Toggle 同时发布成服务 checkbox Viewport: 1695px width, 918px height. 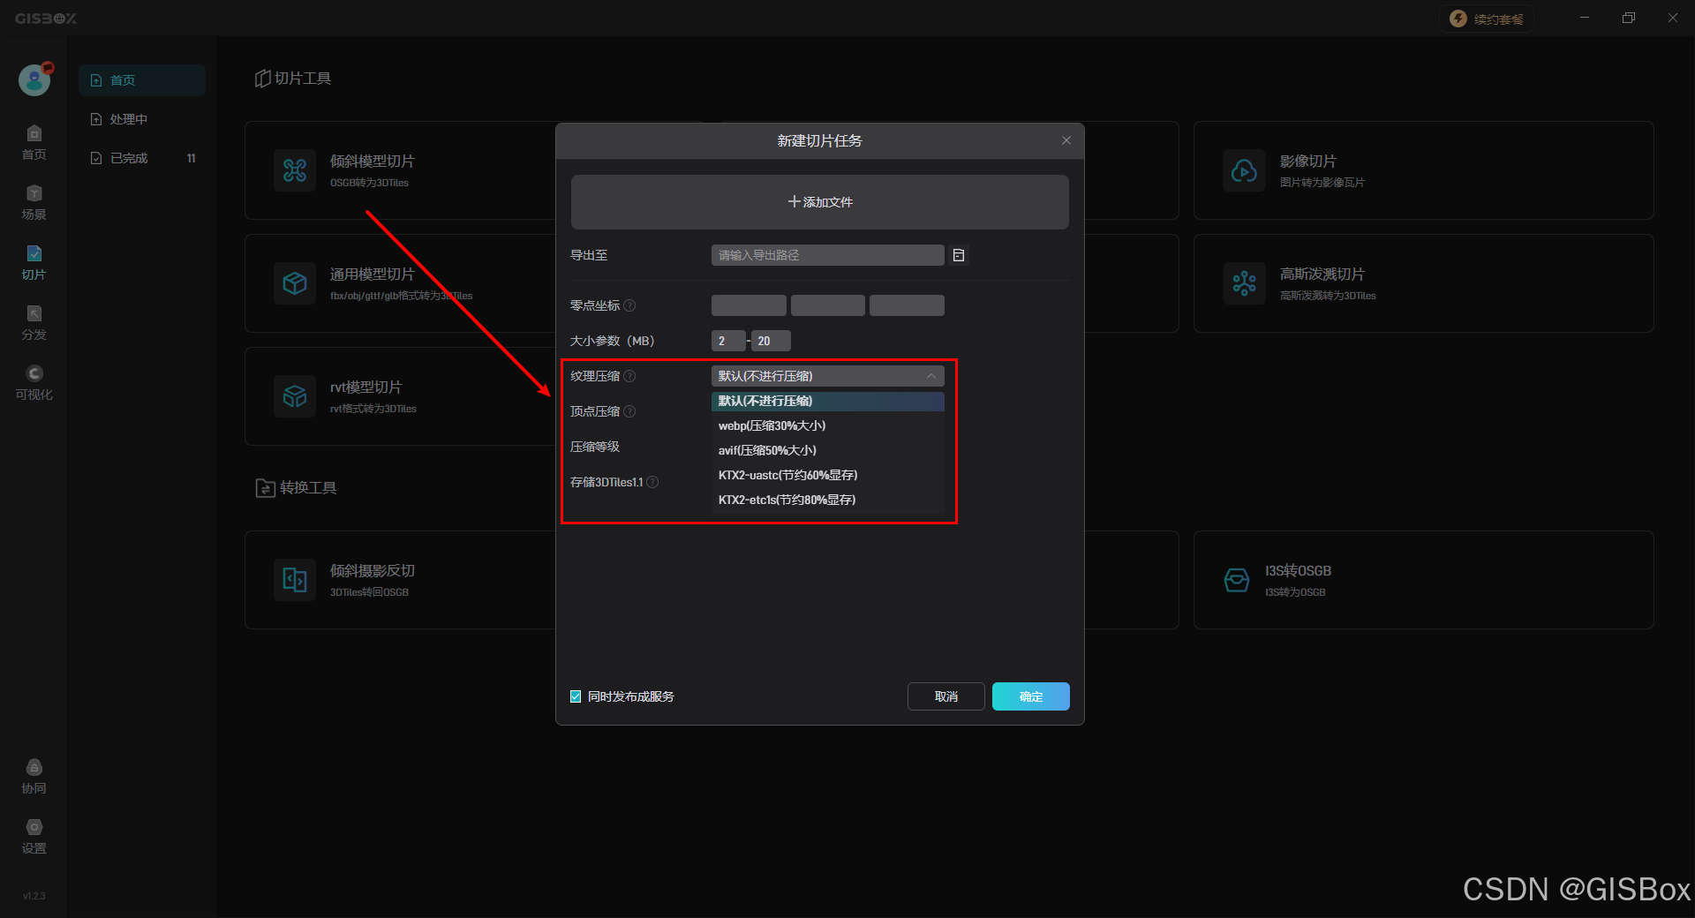pyautogui.click(x=576, y=696)
